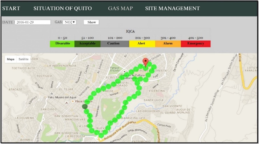Click the SAN DIEGO map label
This screenshot has height=144, width=259.
click(x=48, y=109)
